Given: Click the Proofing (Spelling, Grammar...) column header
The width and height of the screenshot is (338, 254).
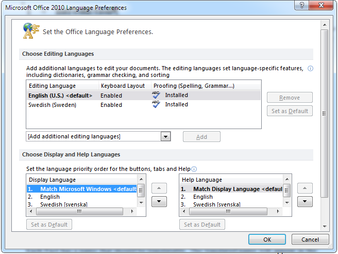Looking at the screenshot, I should pyautogui.click(x=206, y=86).
